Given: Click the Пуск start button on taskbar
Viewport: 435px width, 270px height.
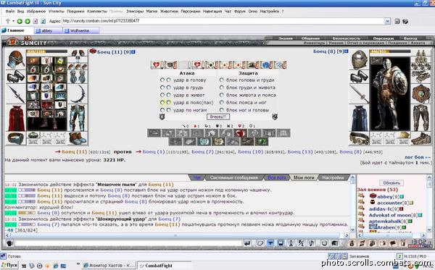Looking at the screenshot, I should [9, 265].
